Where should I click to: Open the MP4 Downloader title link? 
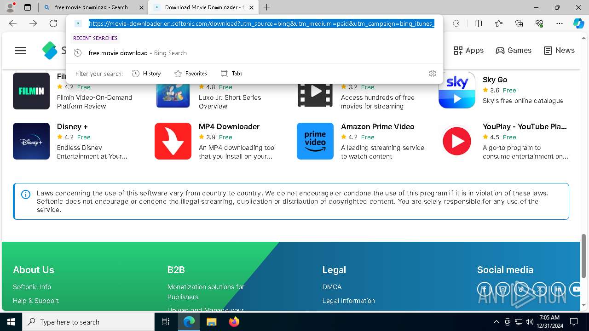click(x=229, y=126)
